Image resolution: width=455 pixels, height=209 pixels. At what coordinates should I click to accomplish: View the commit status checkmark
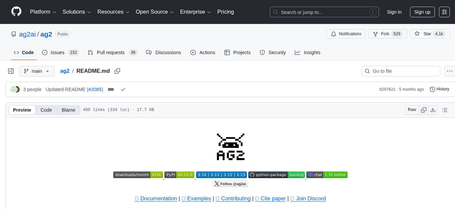[x=123, y=89]
